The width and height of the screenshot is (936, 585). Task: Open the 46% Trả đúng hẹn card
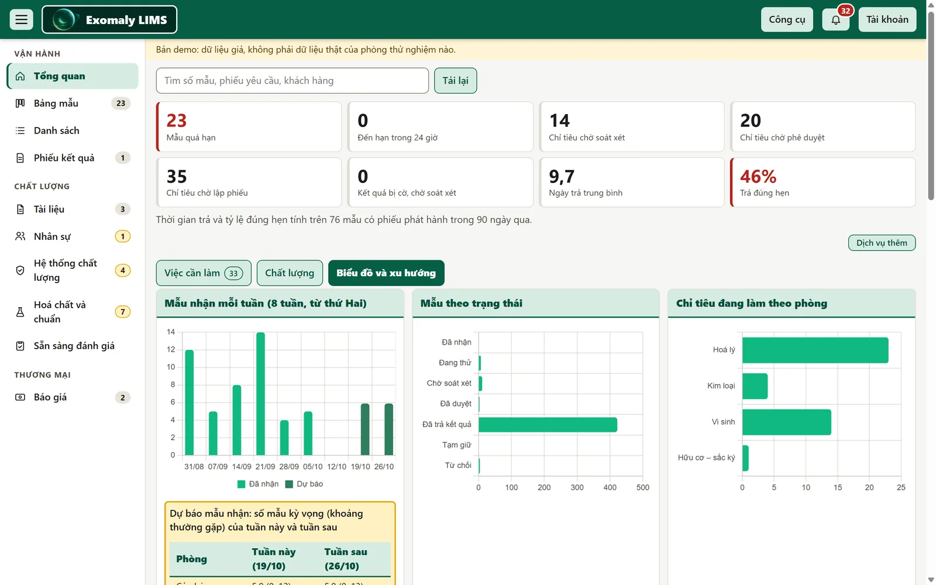823,183
